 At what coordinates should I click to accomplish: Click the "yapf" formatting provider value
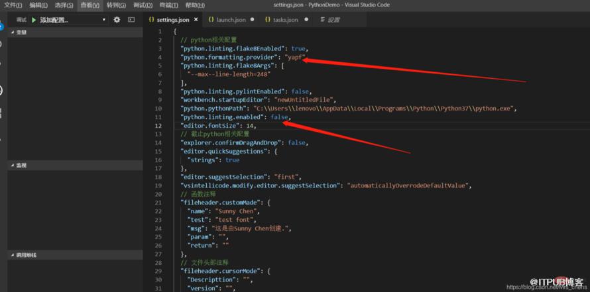pos(295,57)
